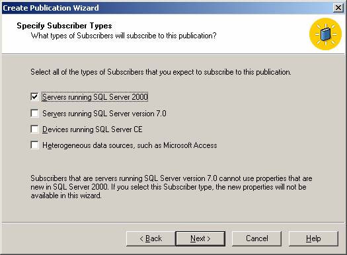Cancel the publication wizard
The image size is (347, 255).
click(256, 238)
